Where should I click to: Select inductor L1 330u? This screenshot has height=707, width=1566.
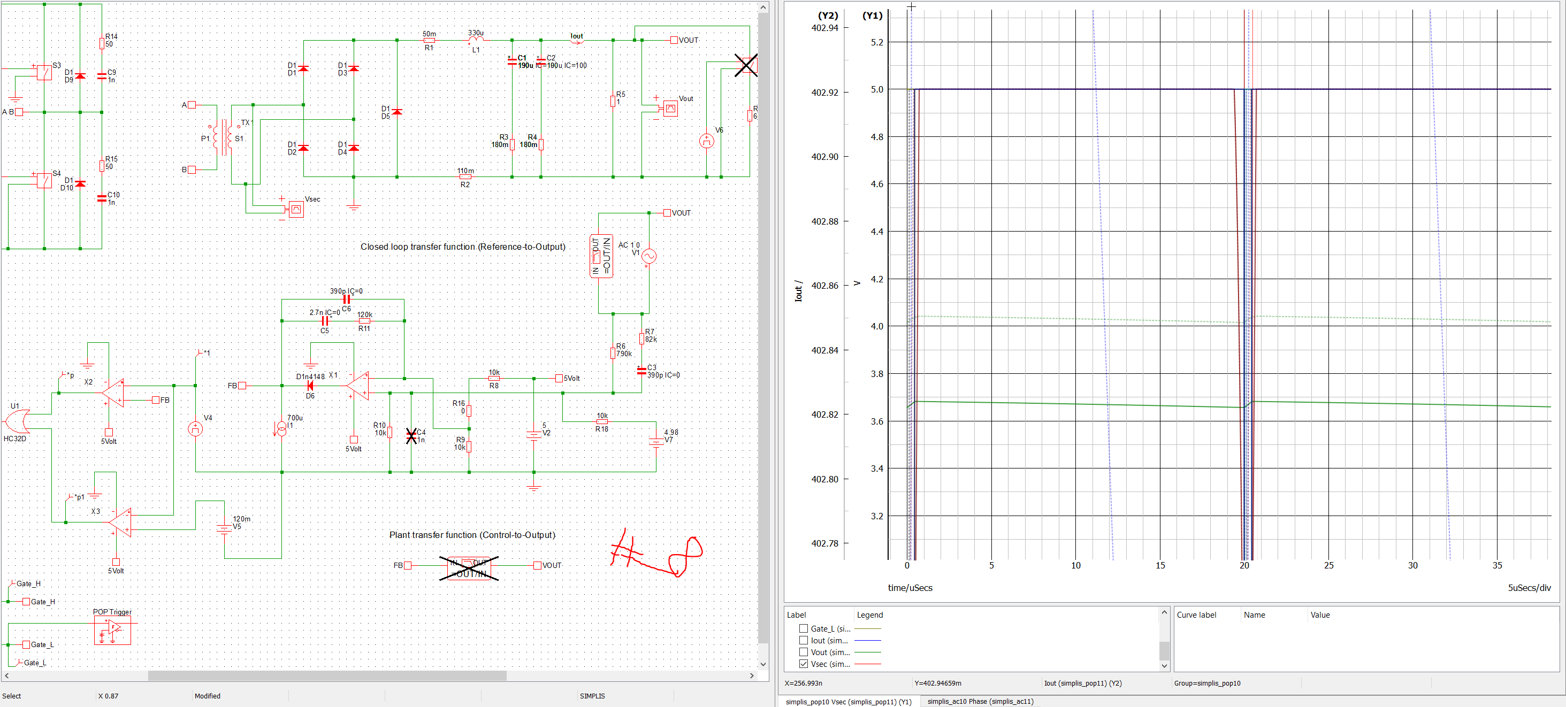coord(476,41)
